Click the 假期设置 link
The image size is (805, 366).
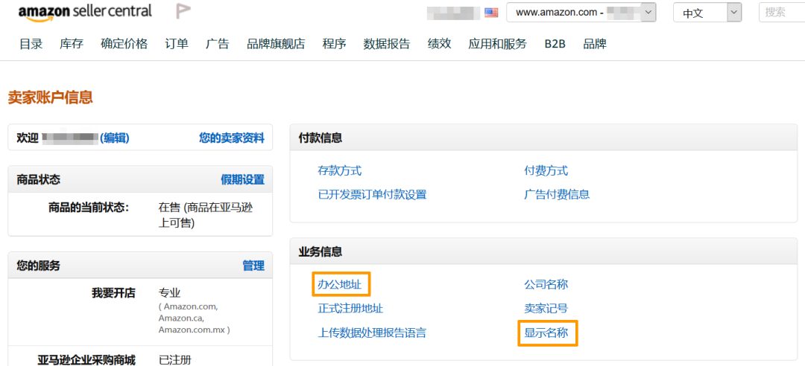[x=243, y=179]
